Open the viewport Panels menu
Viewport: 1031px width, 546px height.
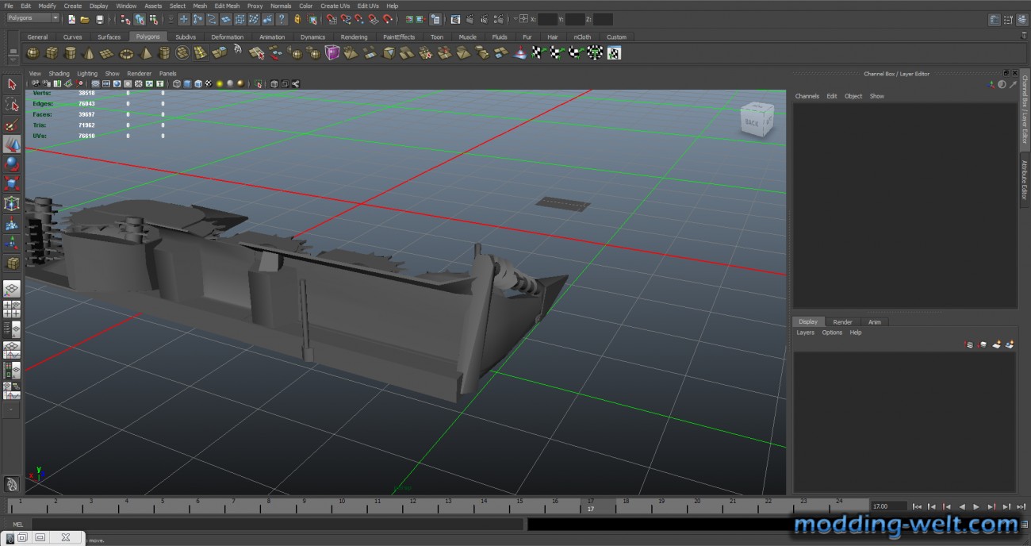167,74
